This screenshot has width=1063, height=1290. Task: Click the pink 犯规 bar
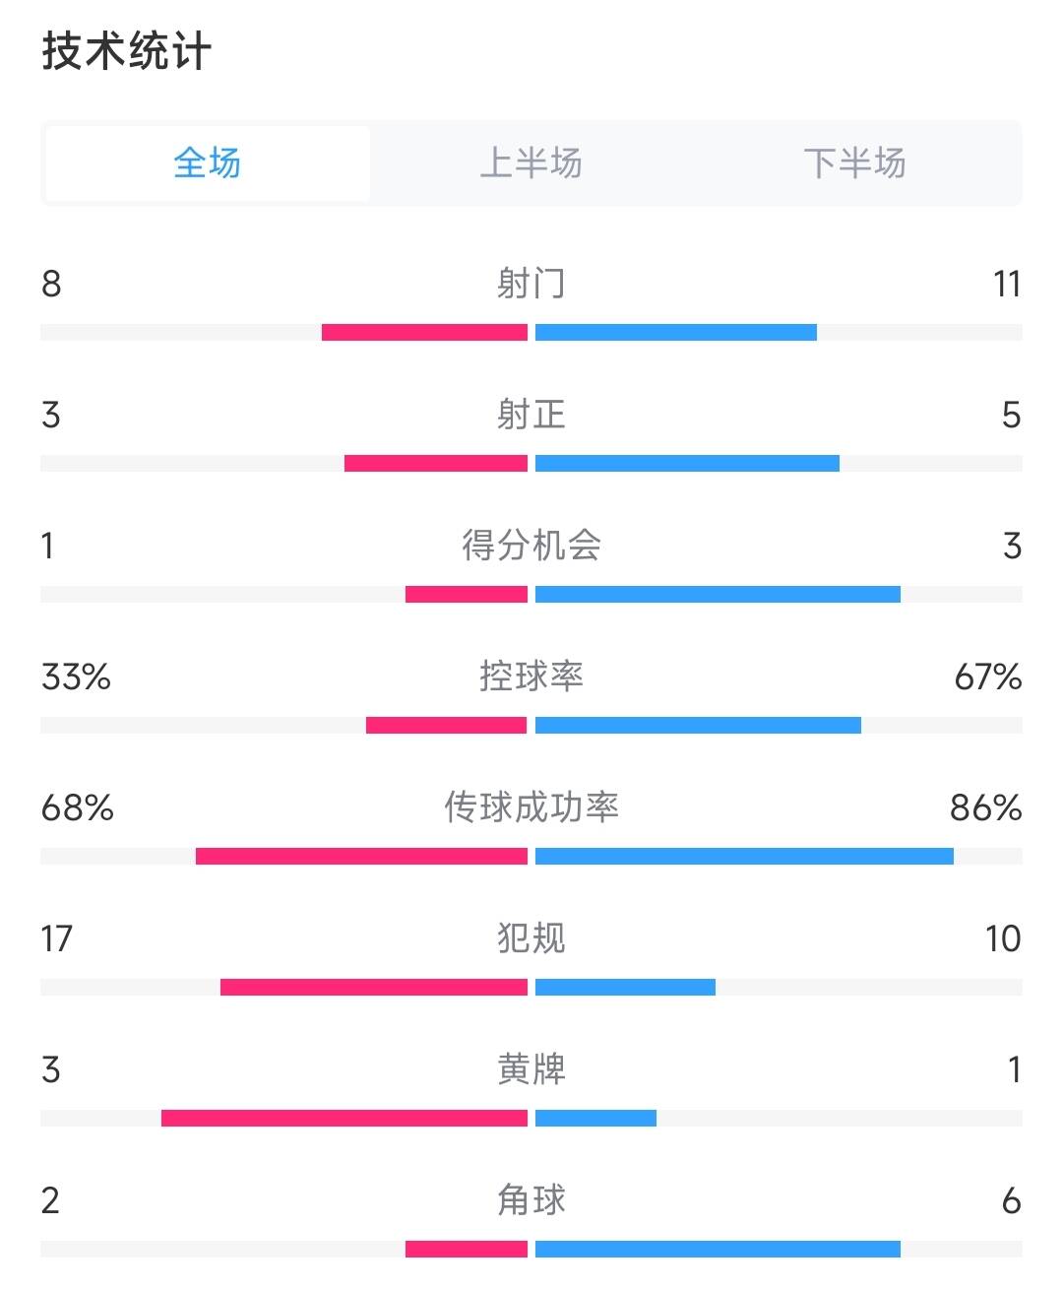tap(374, 988)
